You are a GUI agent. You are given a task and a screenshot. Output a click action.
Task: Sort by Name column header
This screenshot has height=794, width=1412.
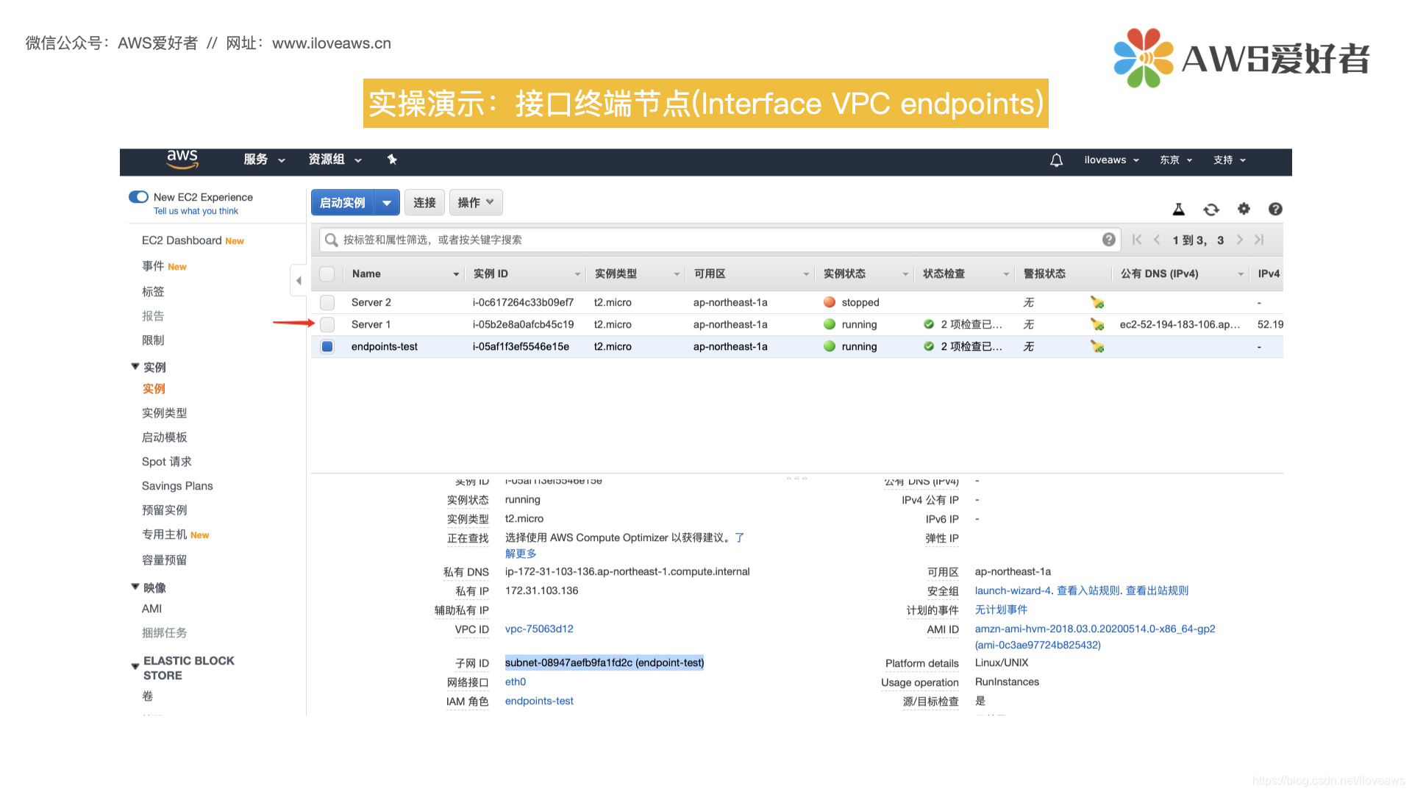pos(404,273)
